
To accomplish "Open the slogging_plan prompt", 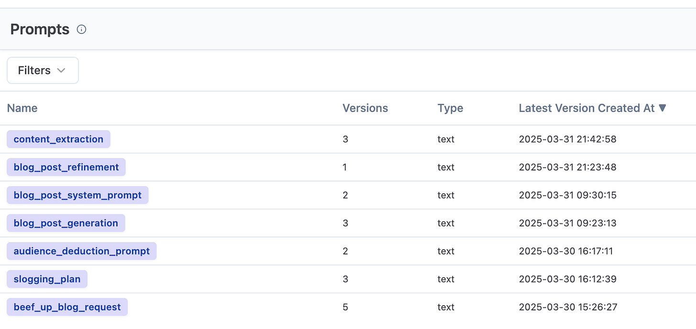I will (47, 279).
